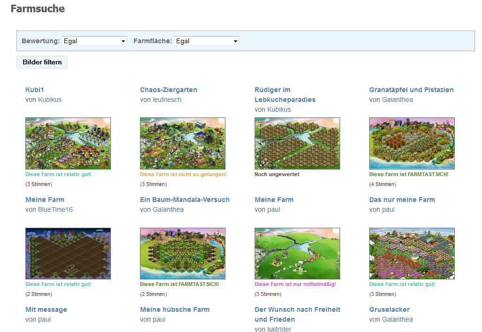Visit author paul under Meine hübsche Farm
The image size is (482, 332).
[159, 319]
